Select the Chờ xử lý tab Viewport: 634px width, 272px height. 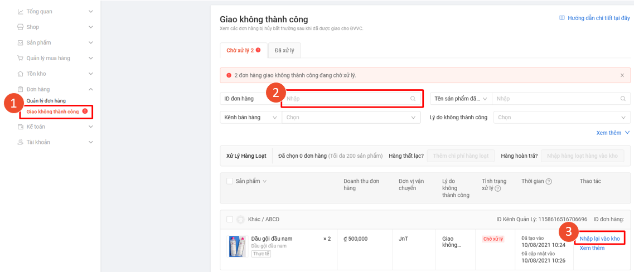coord(243,50)
